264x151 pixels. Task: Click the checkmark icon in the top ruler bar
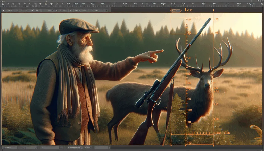tap(247, 4)
